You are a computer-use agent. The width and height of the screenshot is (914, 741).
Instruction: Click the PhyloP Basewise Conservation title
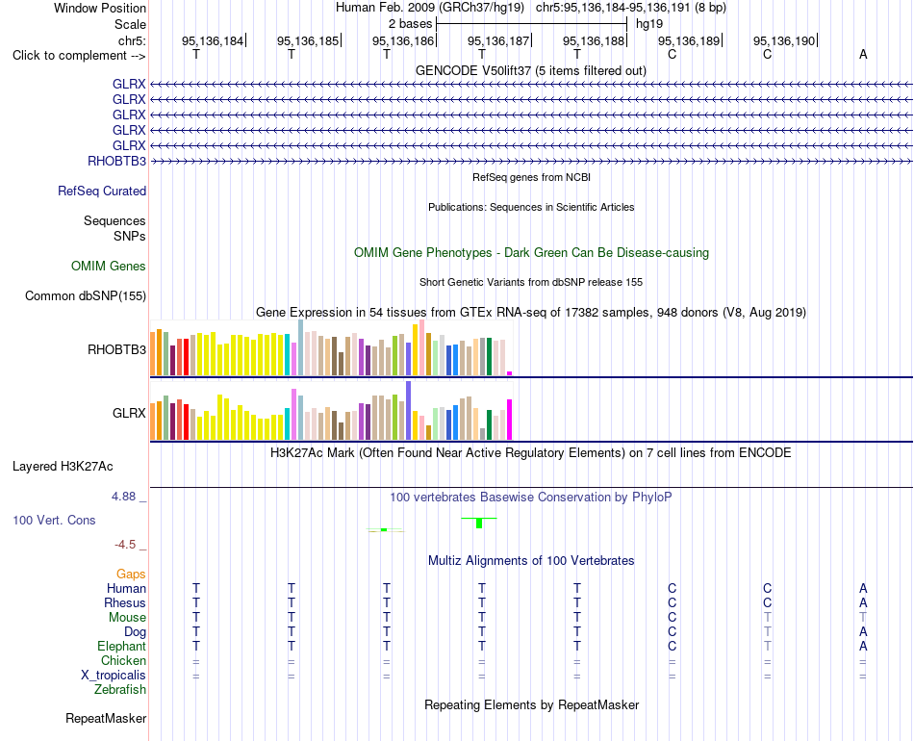[531, 498]
